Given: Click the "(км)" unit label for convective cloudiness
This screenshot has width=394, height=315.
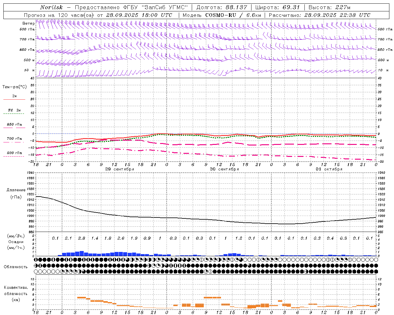Looking at the screenshot, I should click(x=16, y=300).
